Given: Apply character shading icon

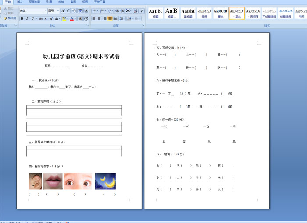Looking at the screenshot, I should [80, 19].
